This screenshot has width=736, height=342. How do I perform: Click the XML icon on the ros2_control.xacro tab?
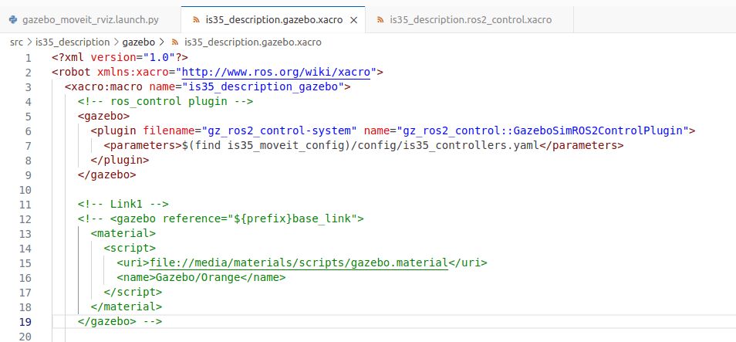point(380,18)
